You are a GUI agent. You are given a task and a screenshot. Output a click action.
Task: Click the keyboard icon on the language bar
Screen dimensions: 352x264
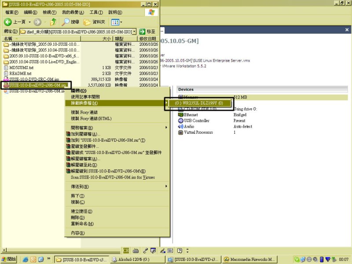pos(136,250)
